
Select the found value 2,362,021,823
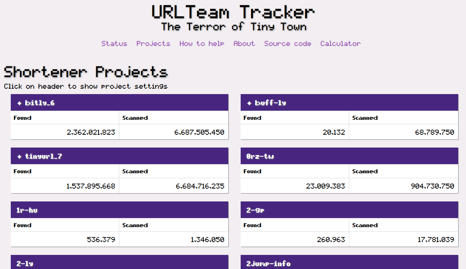(91, 132)
